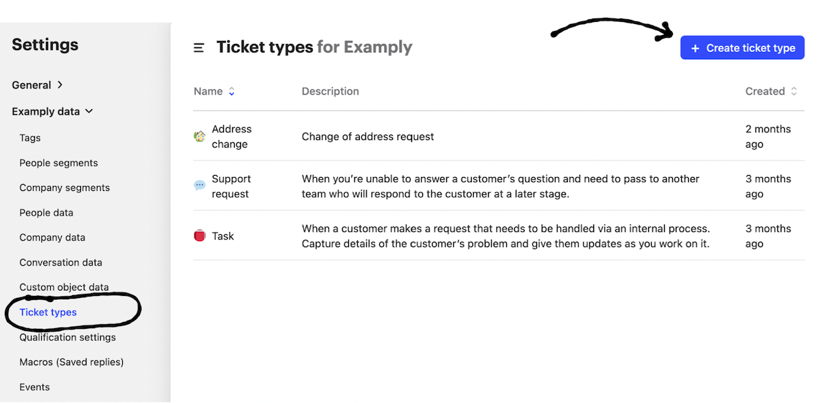Open Company segments in sidebar
824x403 pixels.
click(65, 187)
